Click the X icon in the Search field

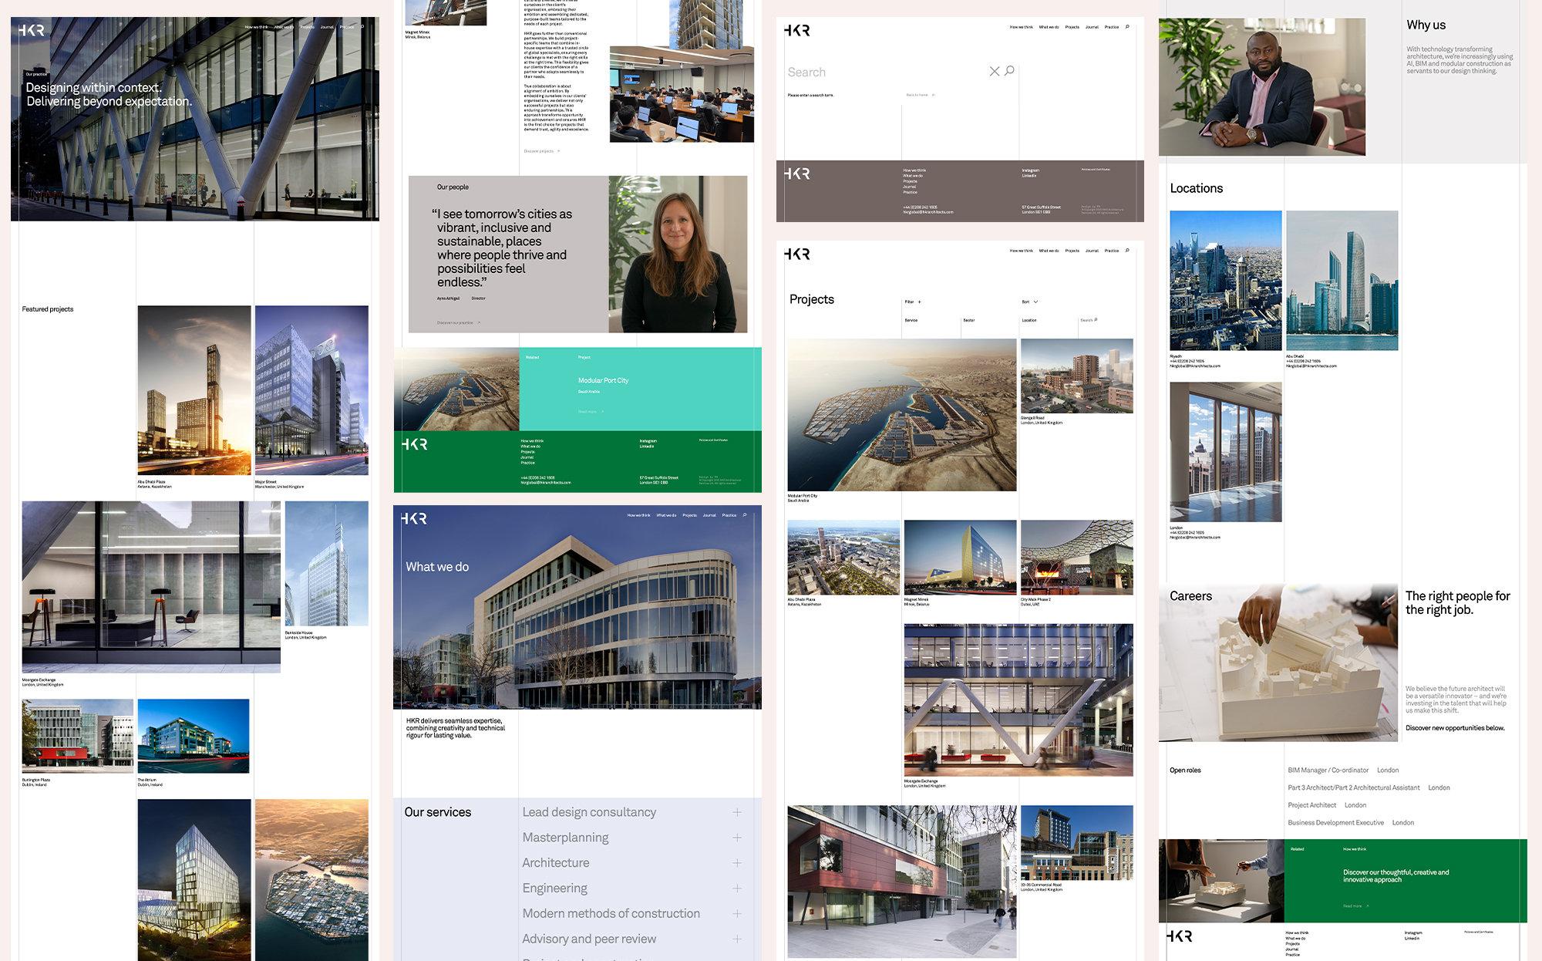(x=994, y=72)
